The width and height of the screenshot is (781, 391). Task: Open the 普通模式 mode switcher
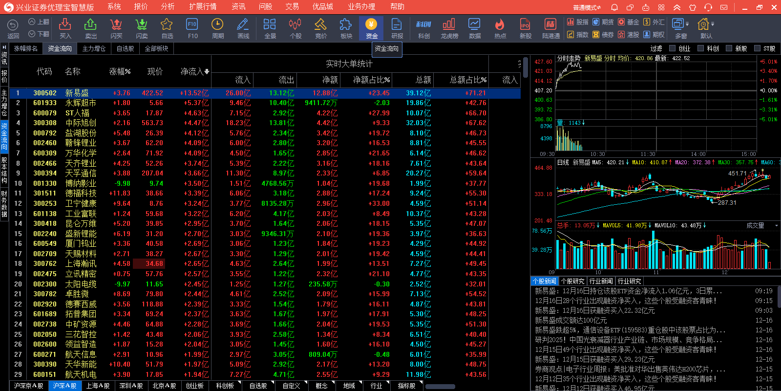(x=587, y=7)
